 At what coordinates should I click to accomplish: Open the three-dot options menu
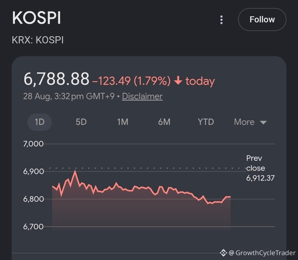(x=221, y=20)
